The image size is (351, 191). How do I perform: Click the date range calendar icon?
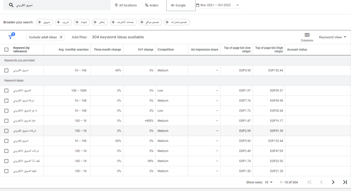point(198,5)
